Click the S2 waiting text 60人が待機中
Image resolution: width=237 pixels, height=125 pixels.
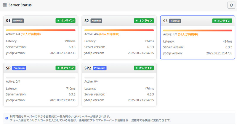(x=109, y=34)
